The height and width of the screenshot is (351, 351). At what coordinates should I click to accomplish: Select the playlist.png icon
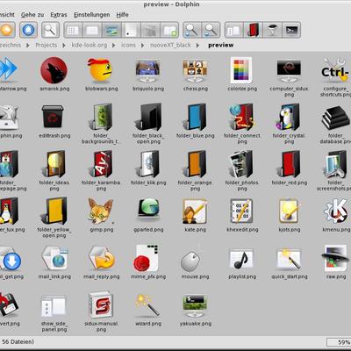tap(241, 259)
